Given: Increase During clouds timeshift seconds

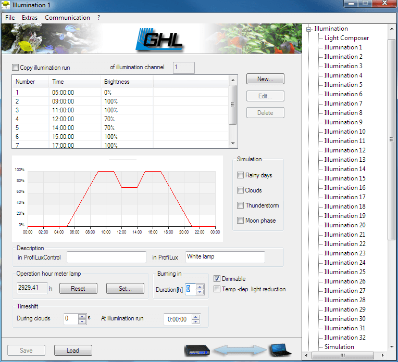Looking at the screenshot, I should [82, 316].
